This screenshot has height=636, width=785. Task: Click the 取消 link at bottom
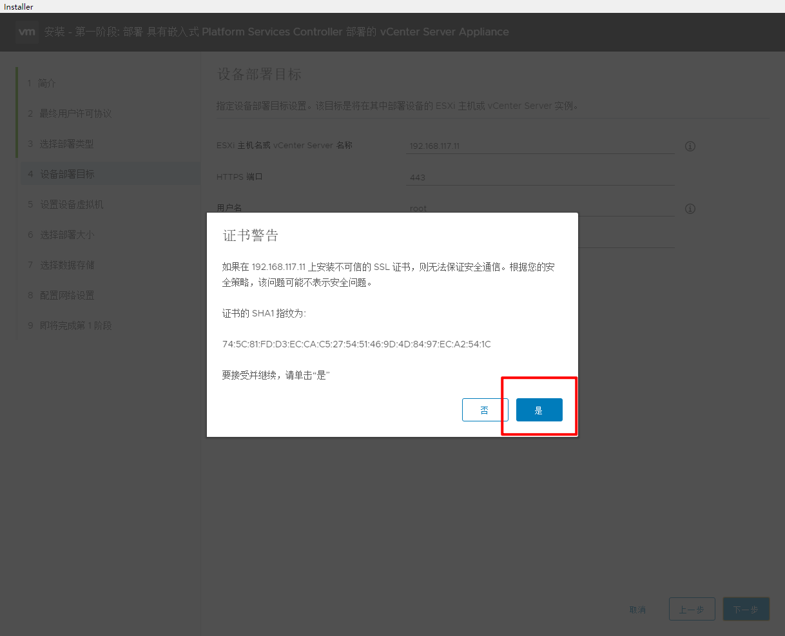tap(637, 610)
